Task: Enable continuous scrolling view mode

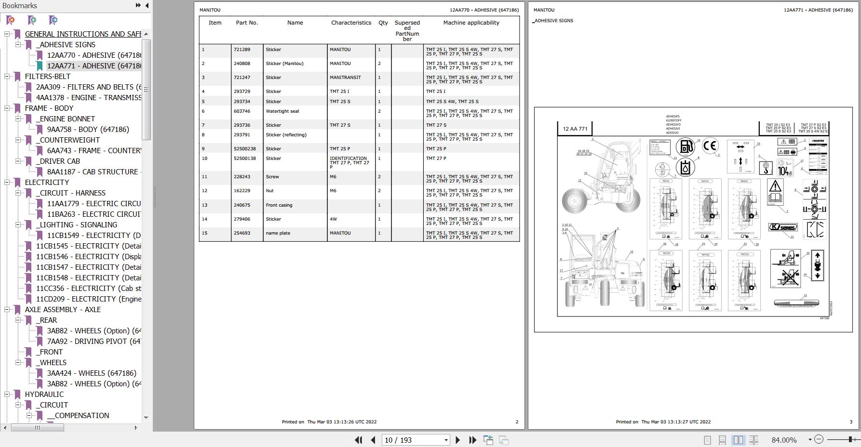Action: 722,439
